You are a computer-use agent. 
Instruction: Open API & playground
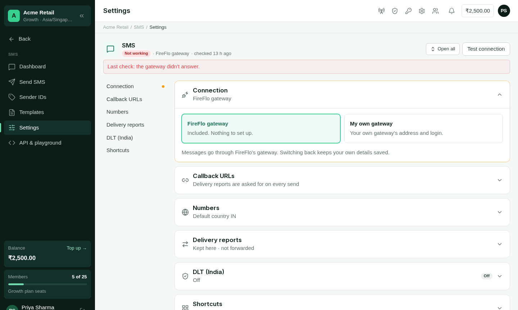pyautogui.click(x=47, y=143)
